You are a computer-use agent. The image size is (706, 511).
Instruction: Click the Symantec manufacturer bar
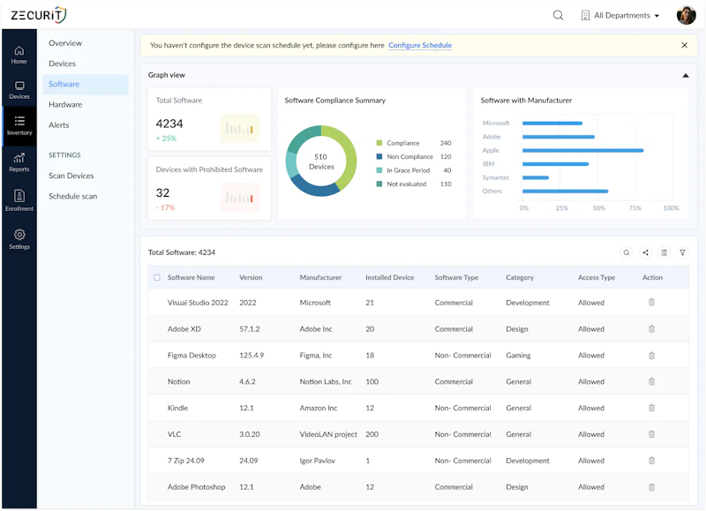click(x=536, y=177)
